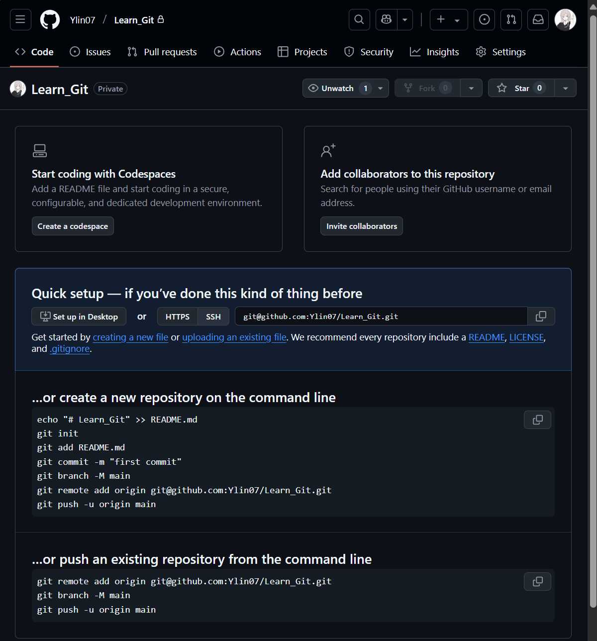The width and height of the screenshot is (597, 641).
Task: Click the 'creating a new file' link
Action: click(x=130, y=337)
